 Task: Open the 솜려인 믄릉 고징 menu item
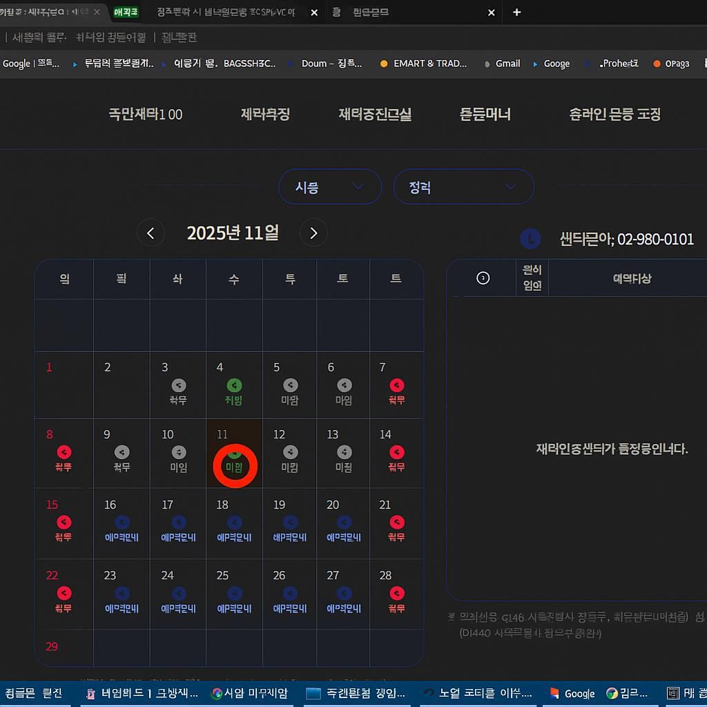coord(614,115)
